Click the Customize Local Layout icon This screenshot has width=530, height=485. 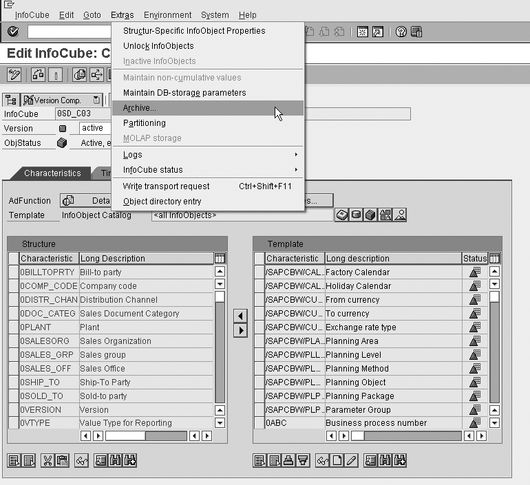[416, 32]
